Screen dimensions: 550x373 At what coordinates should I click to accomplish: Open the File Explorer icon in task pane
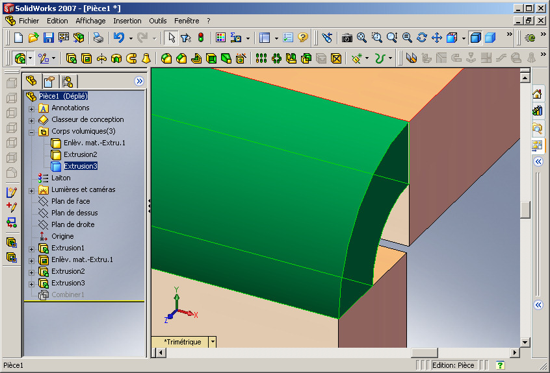(x=537, y=128)
